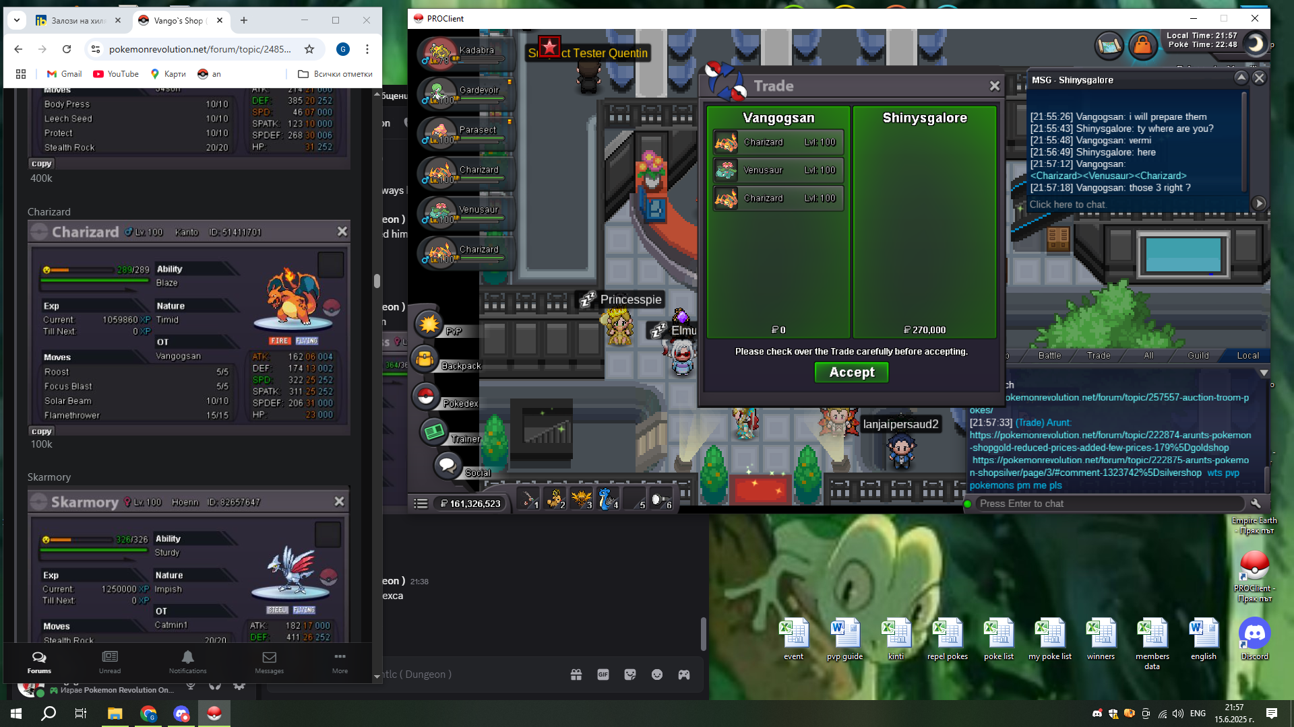Open the Social speech bubble icon
Screen dimensions: 1294x727
(448, 465)
